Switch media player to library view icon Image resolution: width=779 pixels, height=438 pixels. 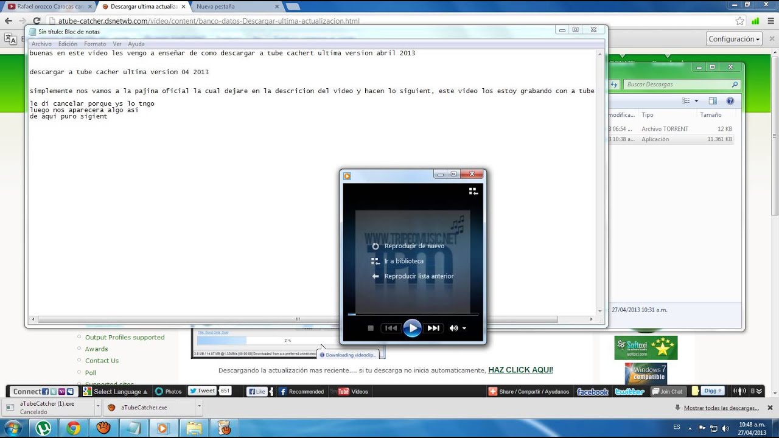coord(473,191)
